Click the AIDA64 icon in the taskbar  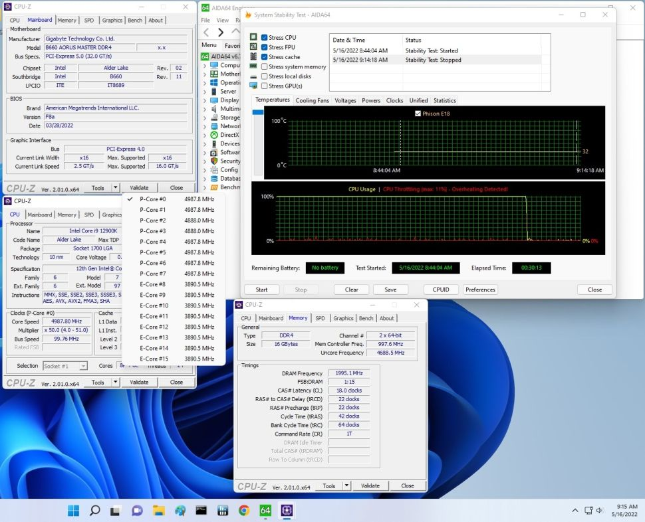point(265,510)
